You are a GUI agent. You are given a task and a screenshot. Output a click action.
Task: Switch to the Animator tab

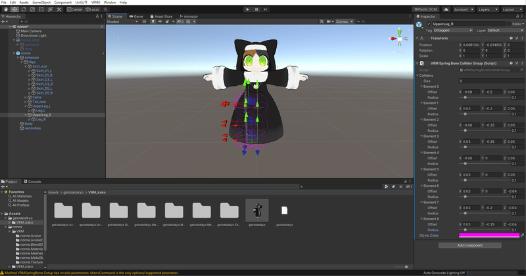coord(189,16)
